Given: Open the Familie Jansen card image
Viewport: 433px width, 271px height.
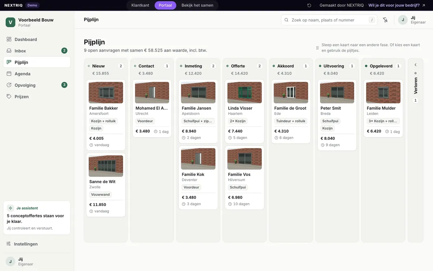Looking at the screenshot, I should (198, 93).
